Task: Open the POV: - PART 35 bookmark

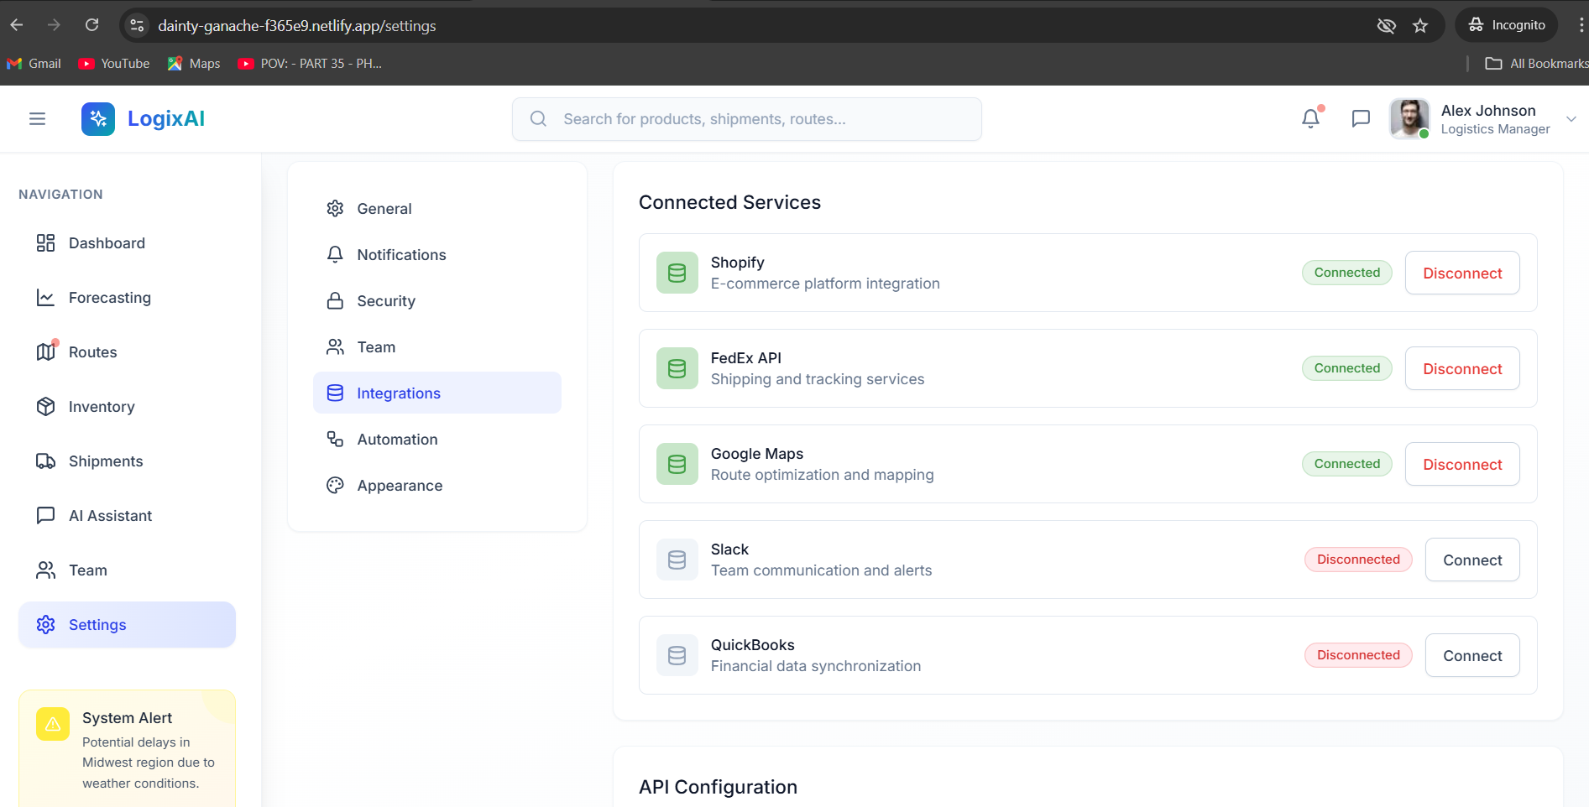Action: [x=310, y=64]
